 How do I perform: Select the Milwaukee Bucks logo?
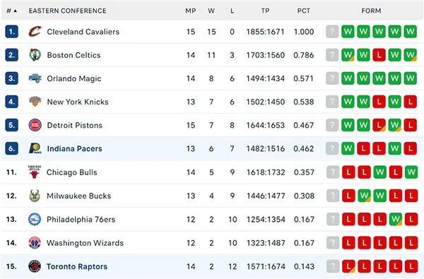[x=35, y=196]
